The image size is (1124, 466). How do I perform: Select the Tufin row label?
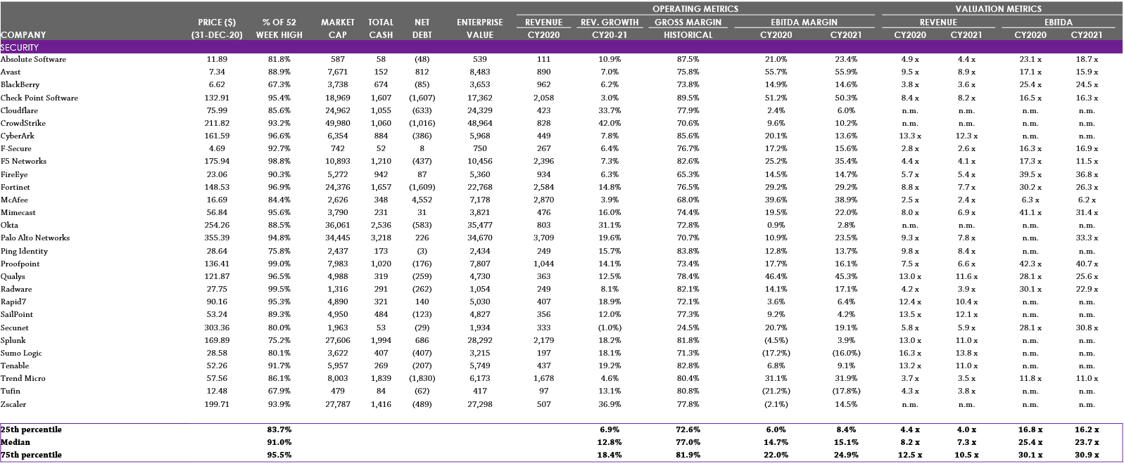[x=11, y=391]
